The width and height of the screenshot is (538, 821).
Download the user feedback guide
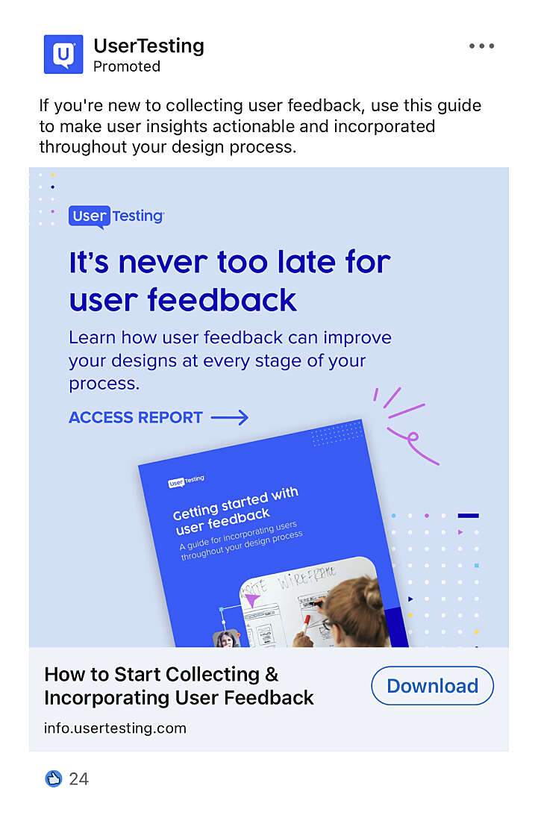tap(432, 685)
